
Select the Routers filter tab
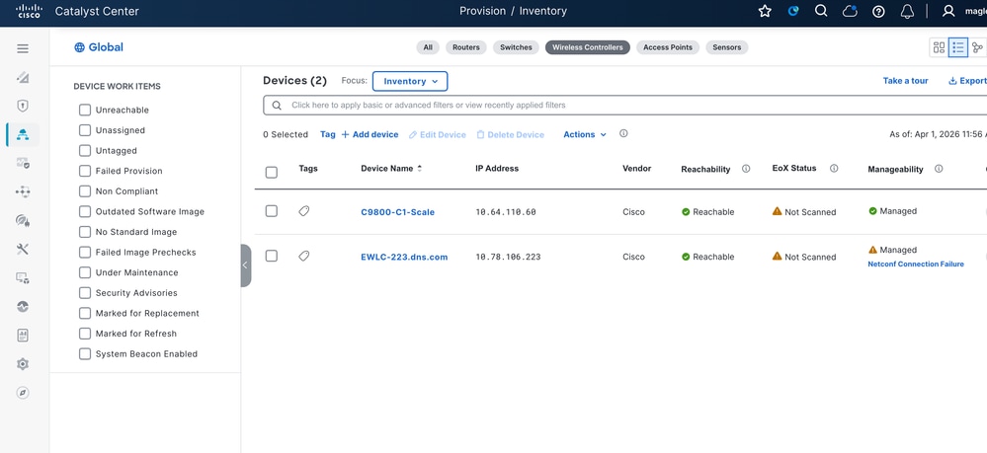[465, 47]
